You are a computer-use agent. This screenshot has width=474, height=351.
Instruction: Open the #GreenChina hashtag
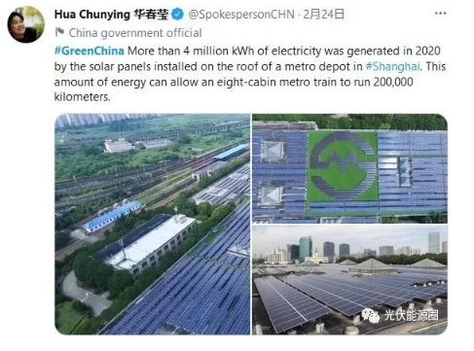(90, 51)
